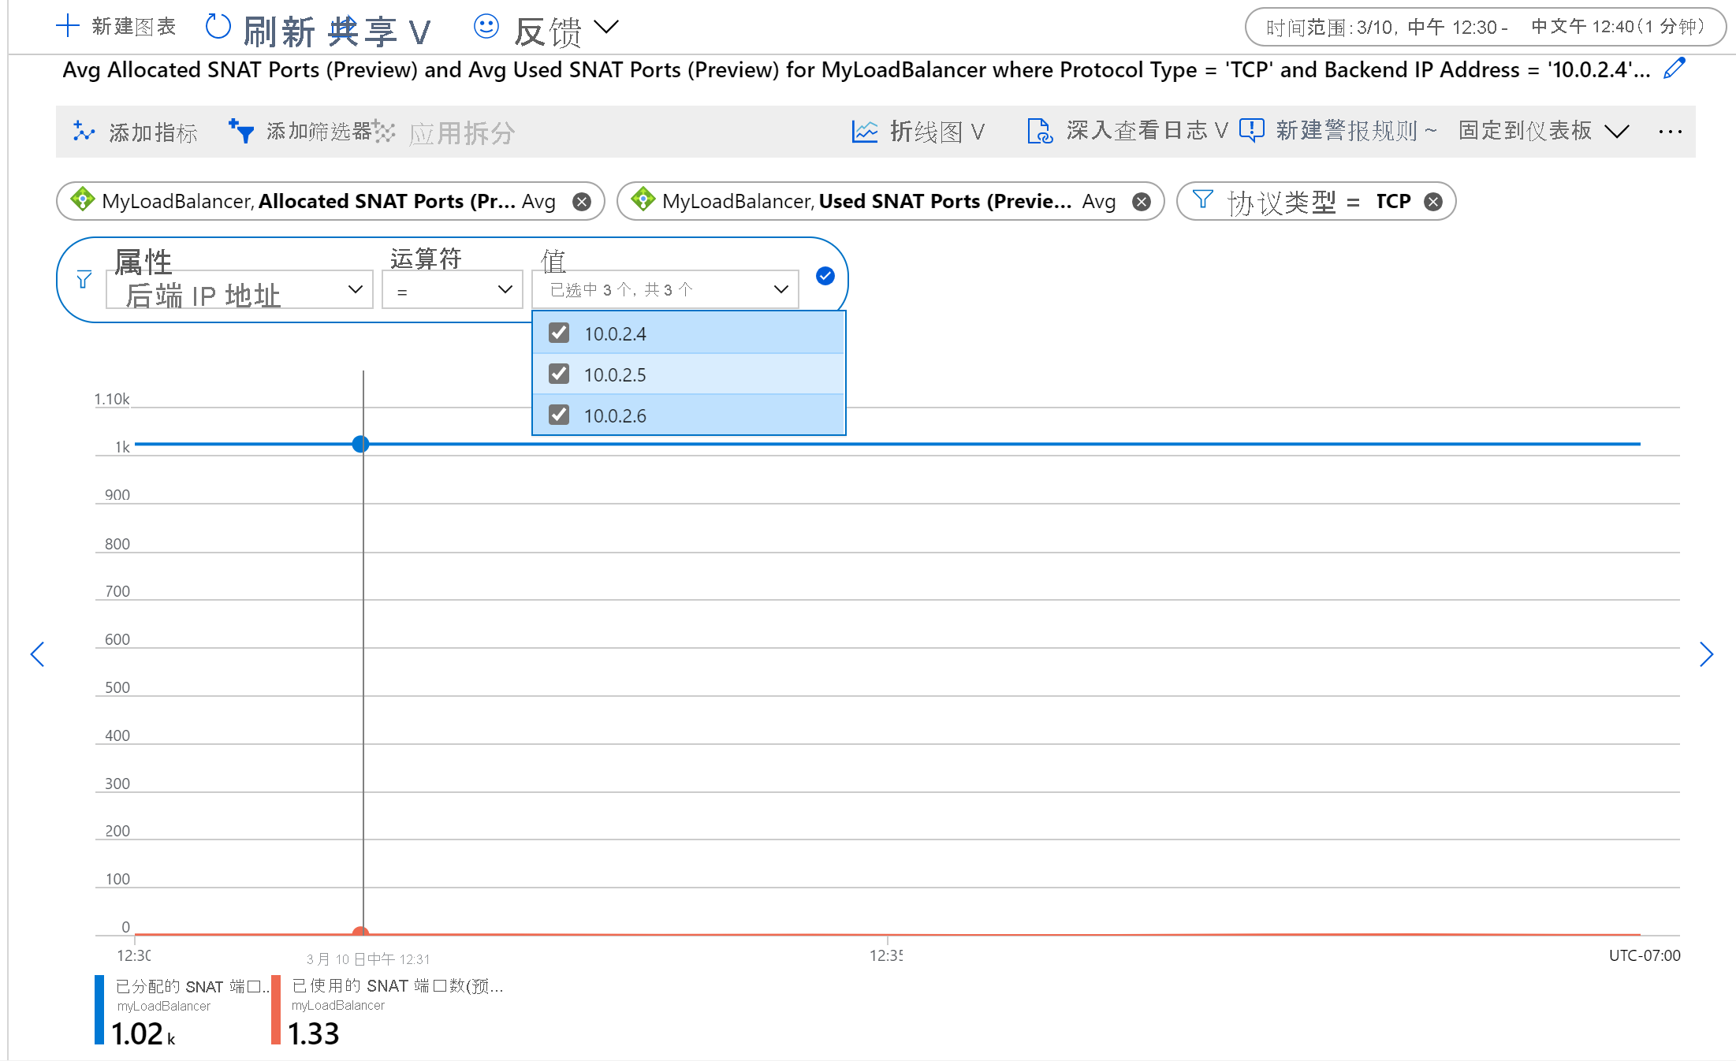The height and width of the screenshot is (1061, 1736).
Task: Select Used SNAT Ports metric pill
Action: click(891, 202)
